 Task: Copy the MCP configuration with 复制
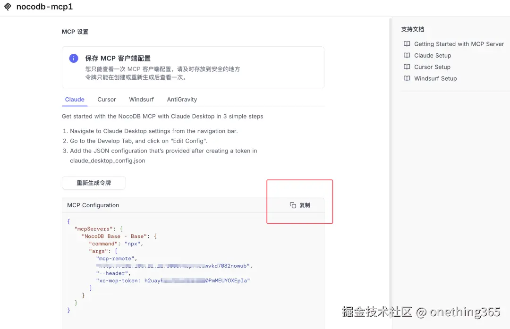[300, 205]
